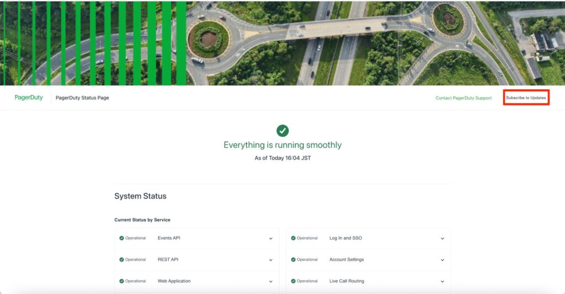Click the System Status heading
The height and width of the screenshot is (294, 565).
coord(140,196)
